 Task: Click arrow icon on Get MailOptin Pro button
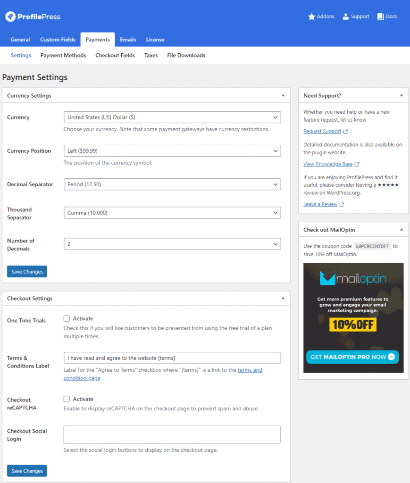(391, 357)
